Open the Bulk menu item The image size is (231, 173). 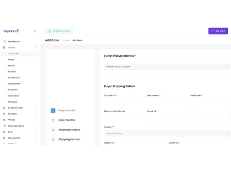point(10,132)
